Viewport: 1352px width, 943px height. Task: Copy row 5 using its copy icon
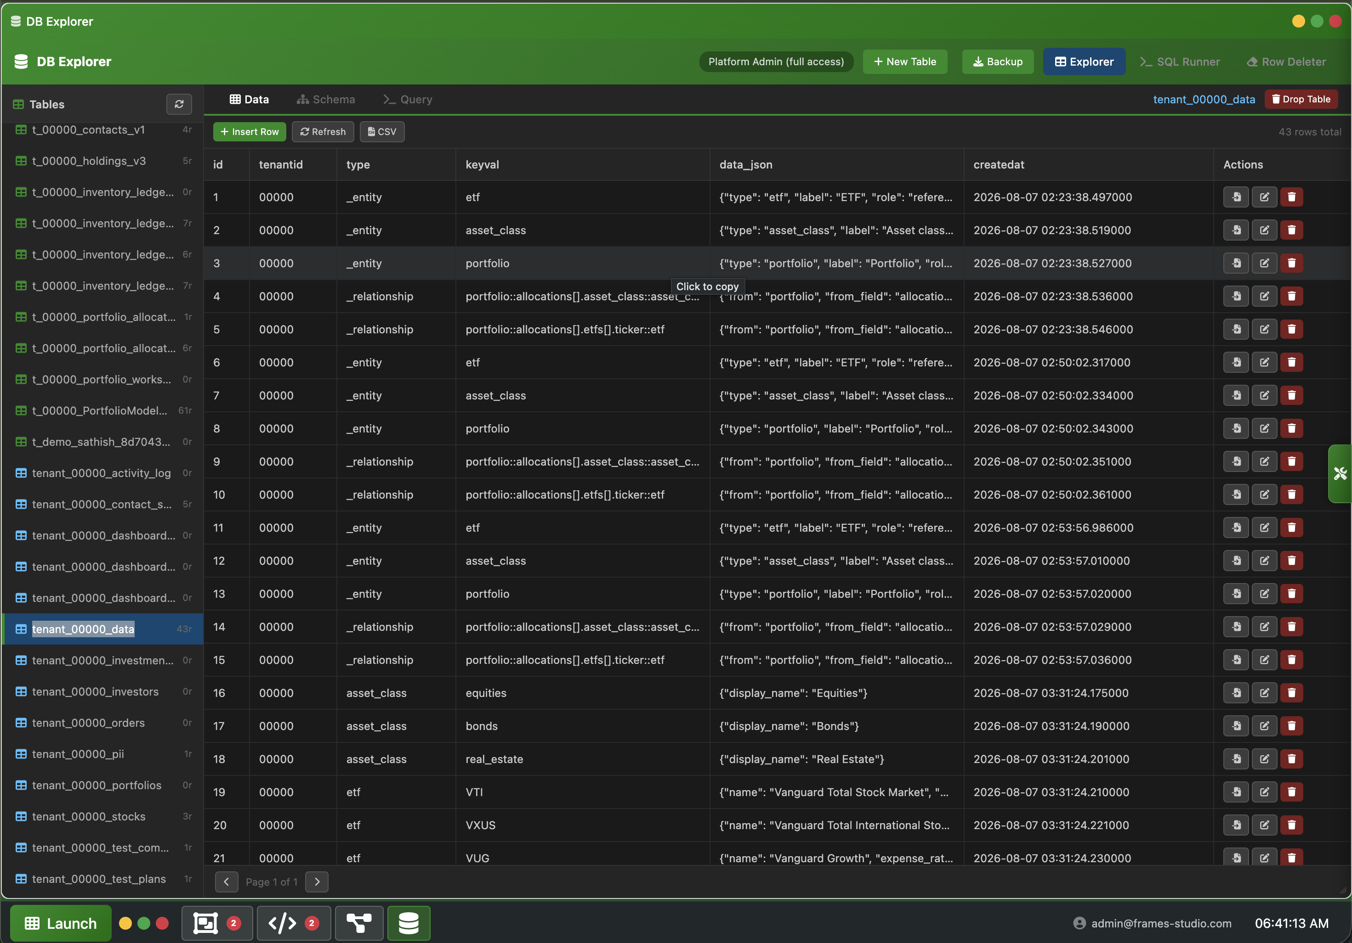(1236, 330)
